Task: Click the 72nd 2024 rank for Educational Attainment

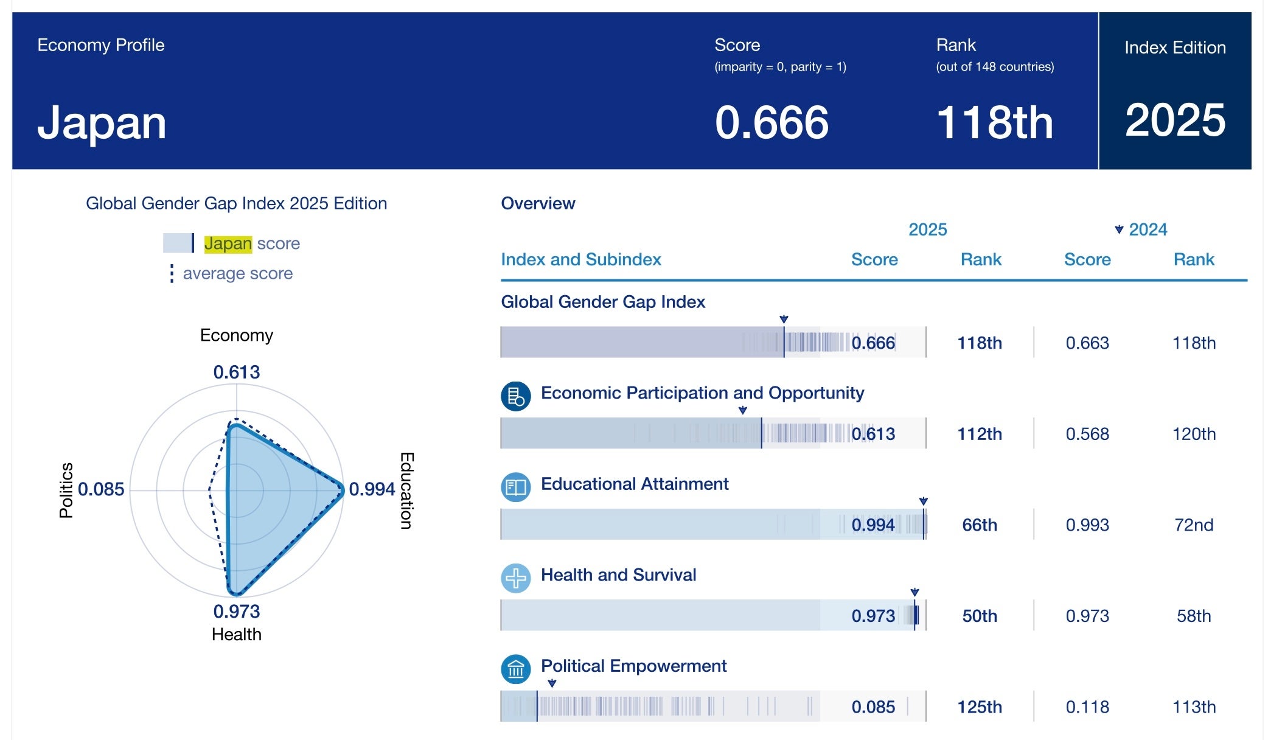Action: tap(1194, 525)
